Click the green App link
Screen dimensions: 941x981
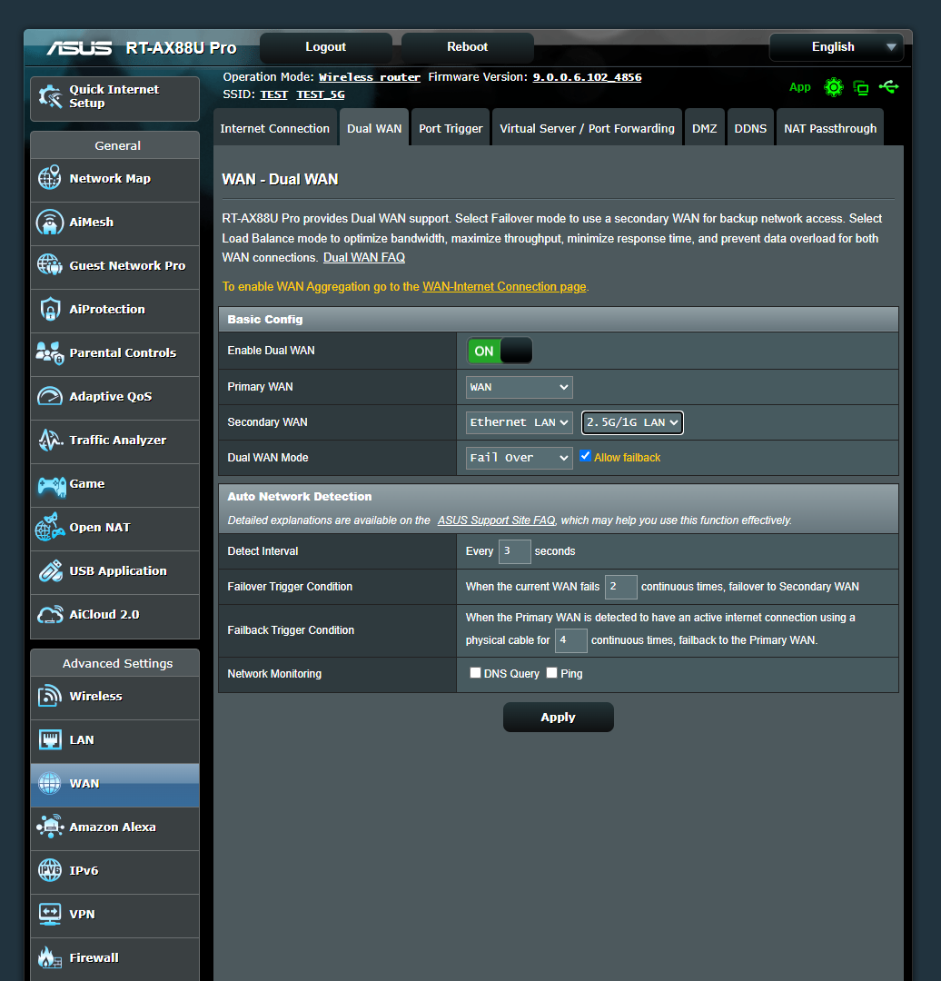(x=799, y=87)
